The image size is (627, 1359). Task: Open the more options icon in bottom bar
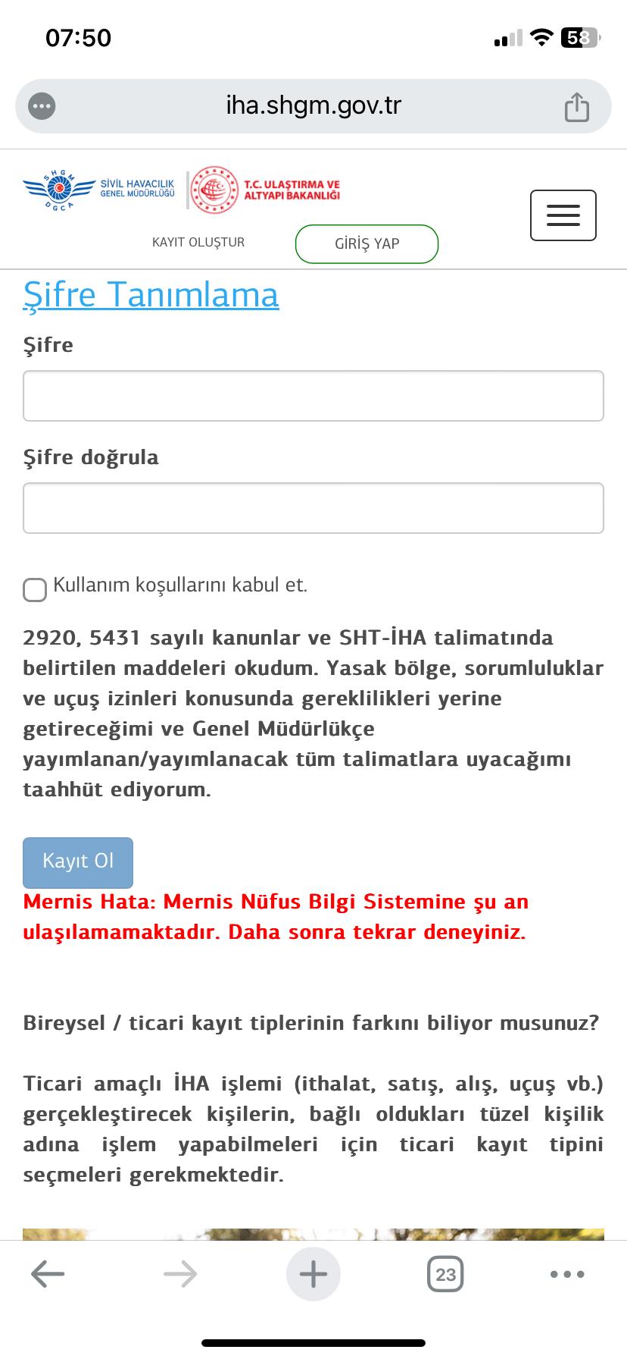(x=566, y=1273)
